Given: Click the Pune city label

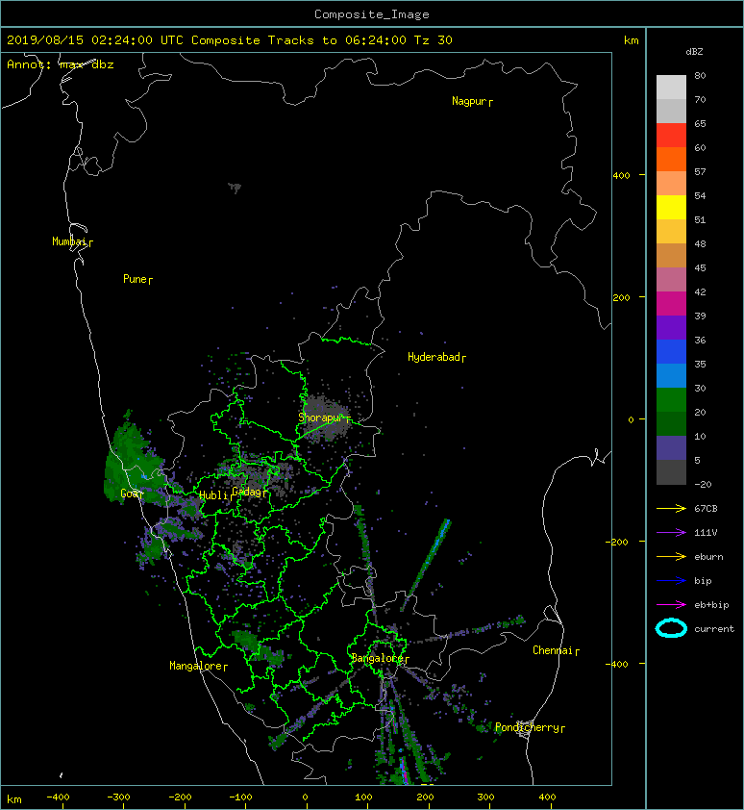Looking at the screenshot, I should [x=137, y=279].
